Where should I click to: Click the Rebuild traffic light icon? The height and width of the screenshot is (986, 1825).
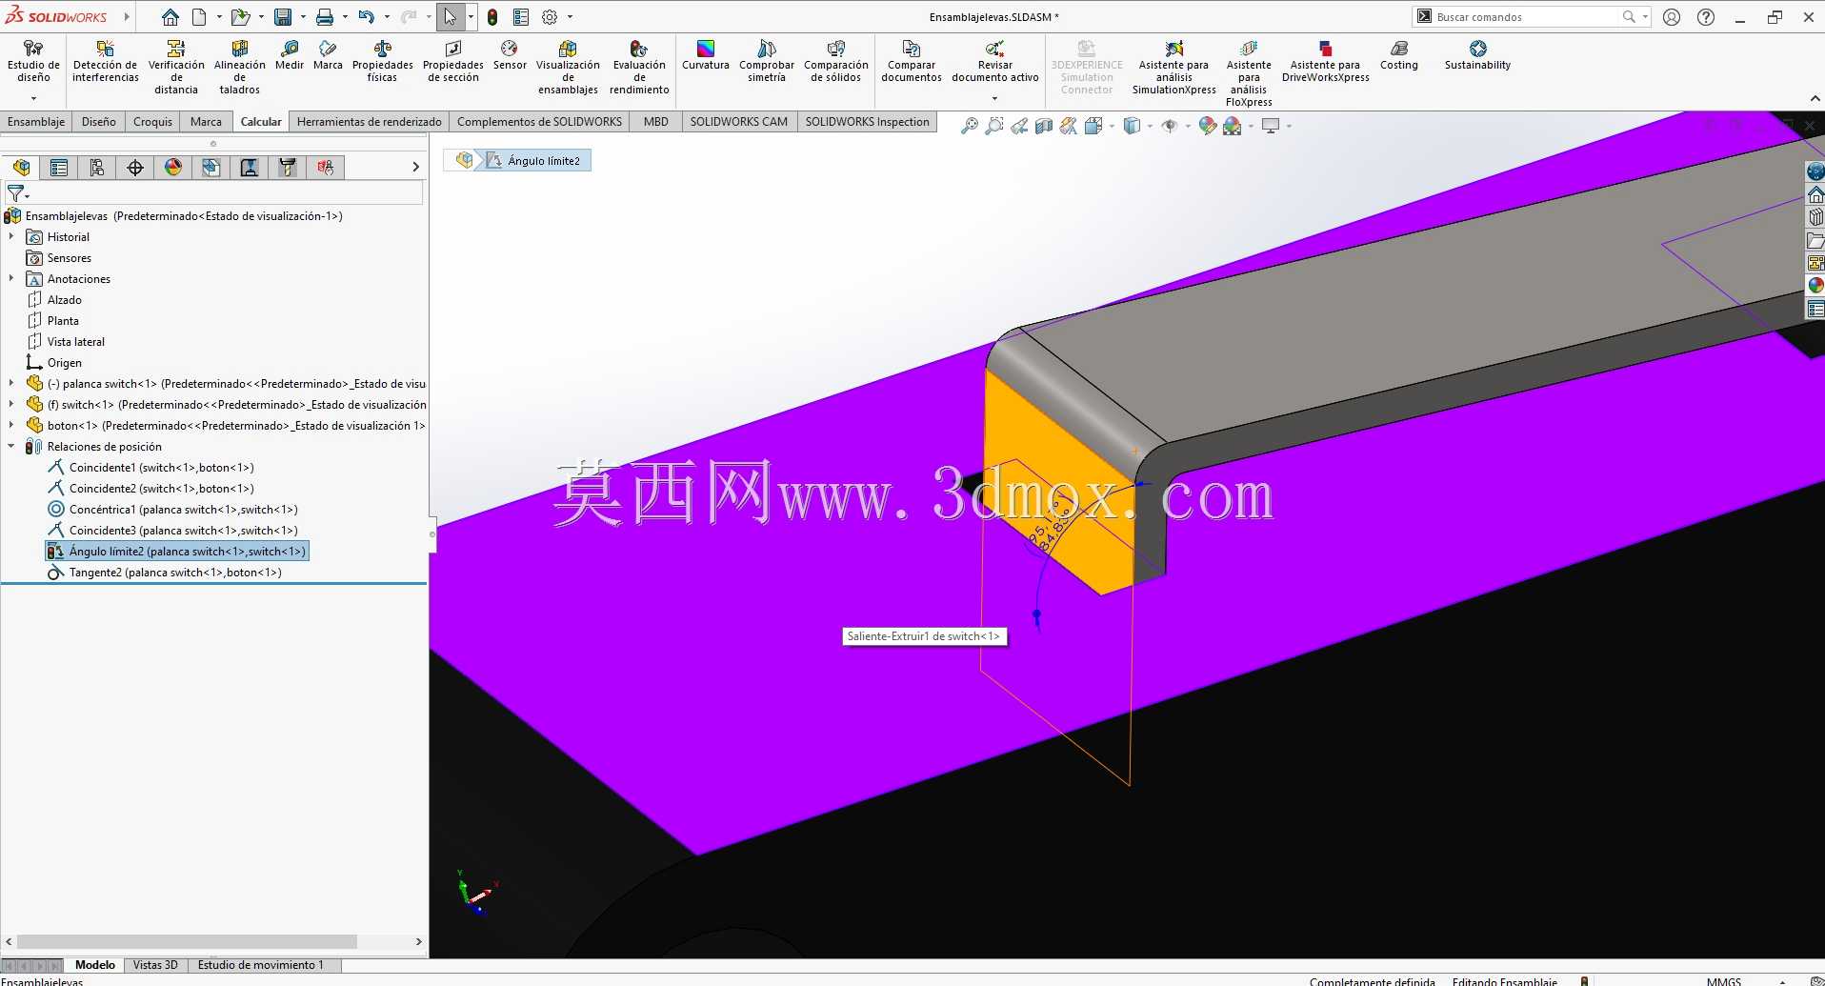[492, 17]
